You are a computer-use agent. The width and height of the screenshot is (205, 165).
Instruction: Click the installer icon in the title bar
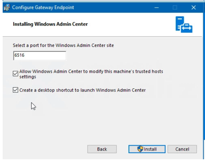6,8
